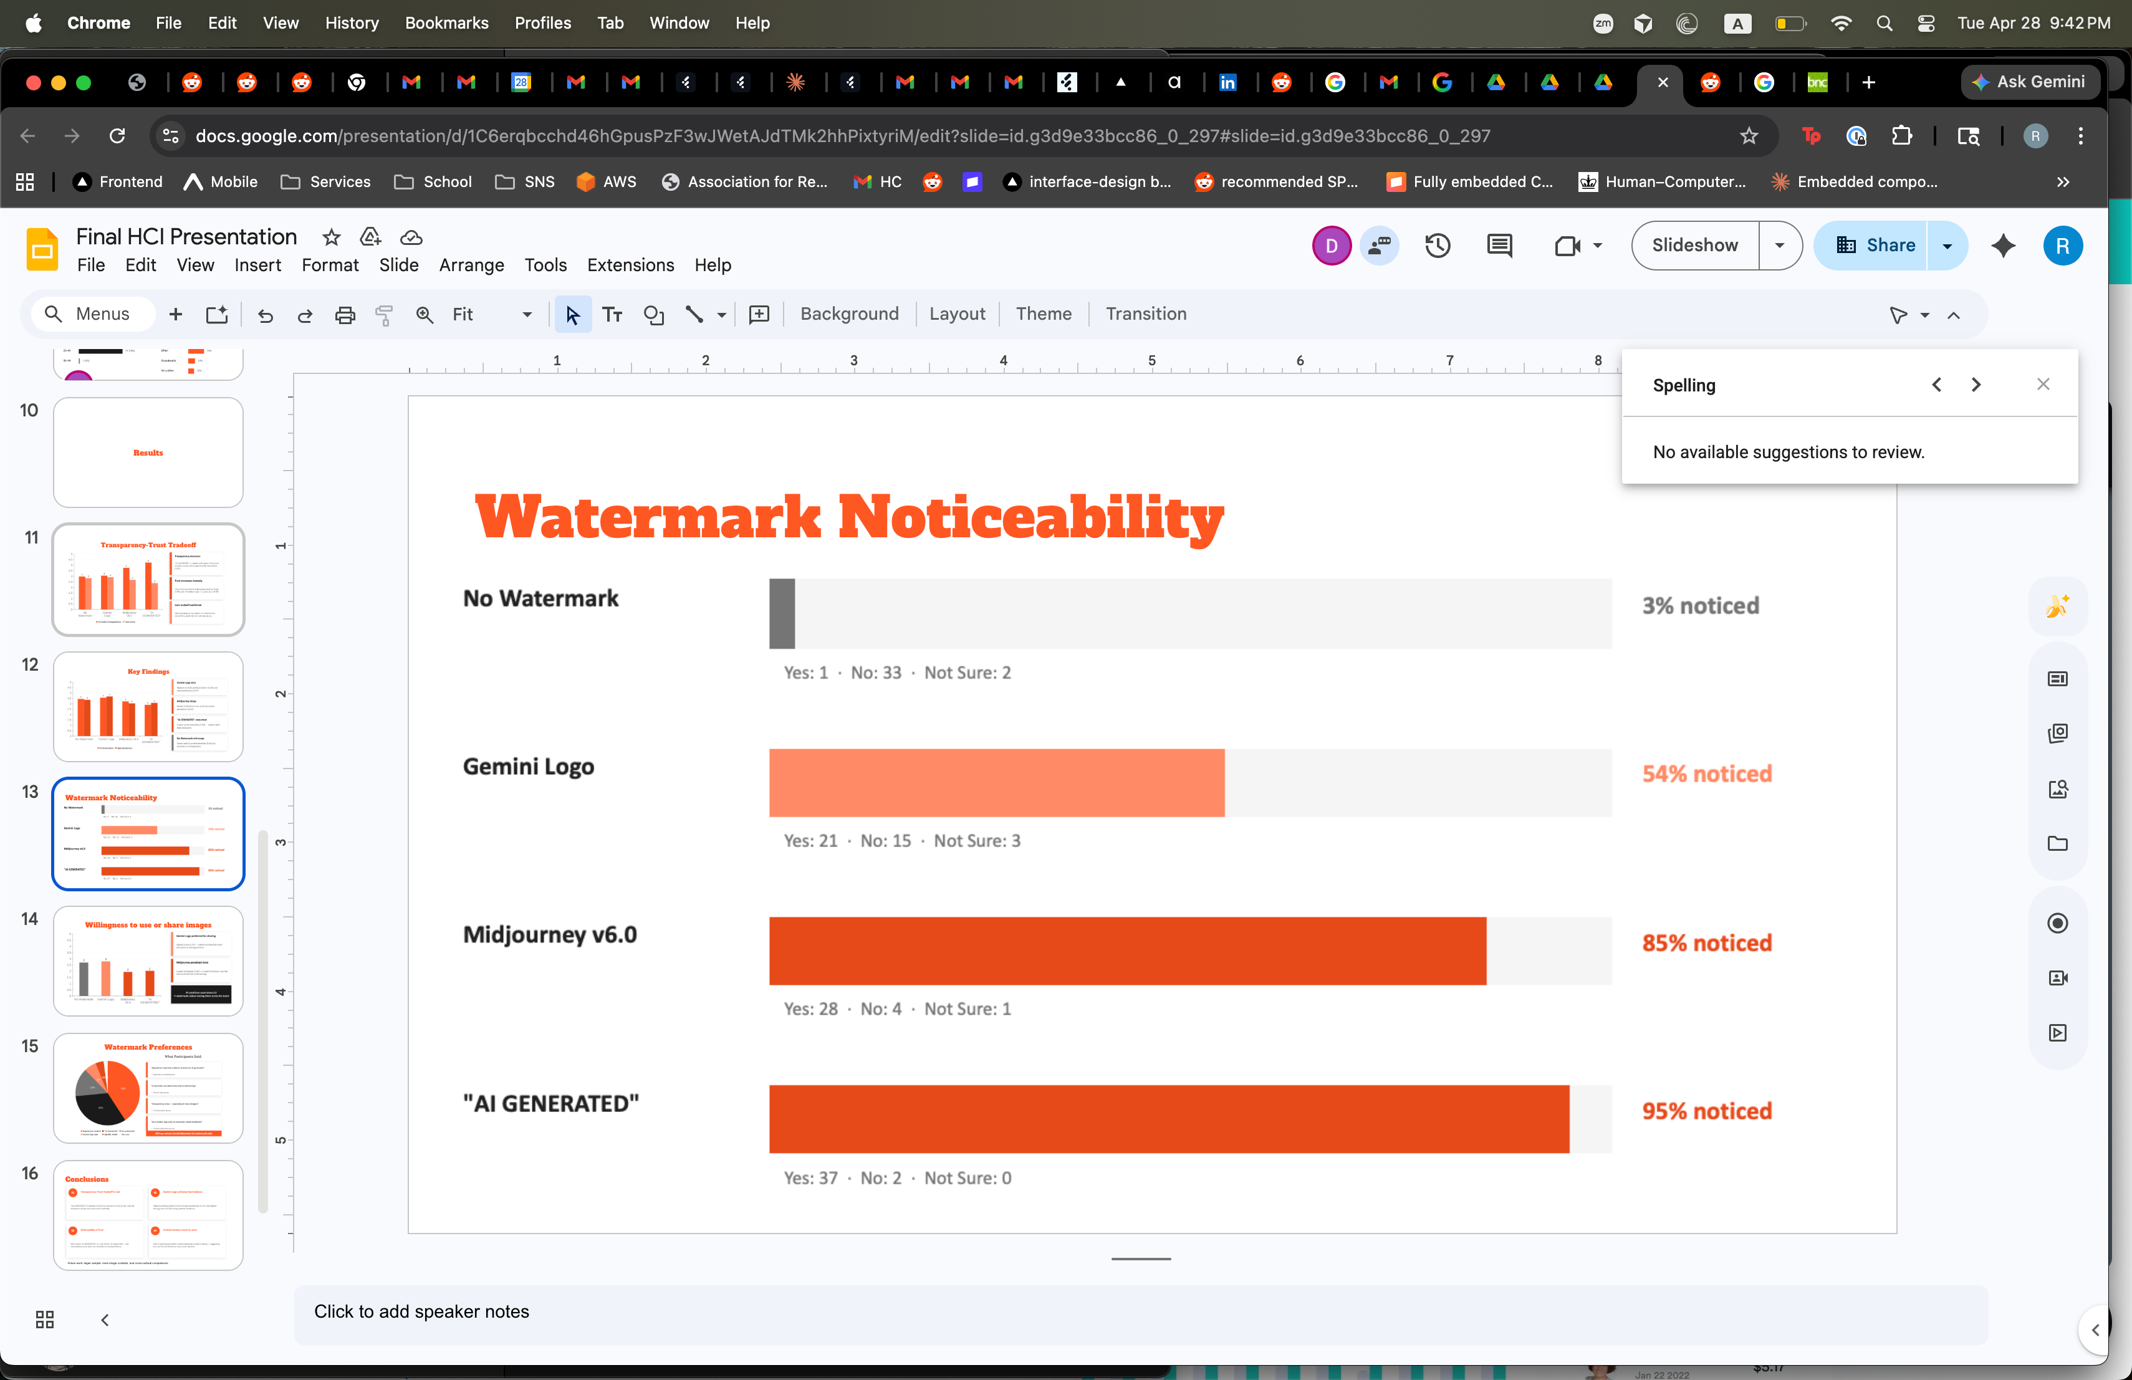Go to next spelling suggestion

click(x=1976, y=385)
